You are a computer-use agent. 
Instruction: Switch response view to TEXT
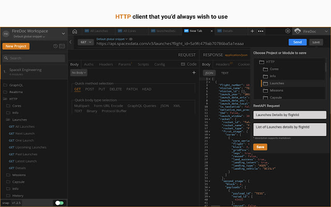click(x=225, y=73)
